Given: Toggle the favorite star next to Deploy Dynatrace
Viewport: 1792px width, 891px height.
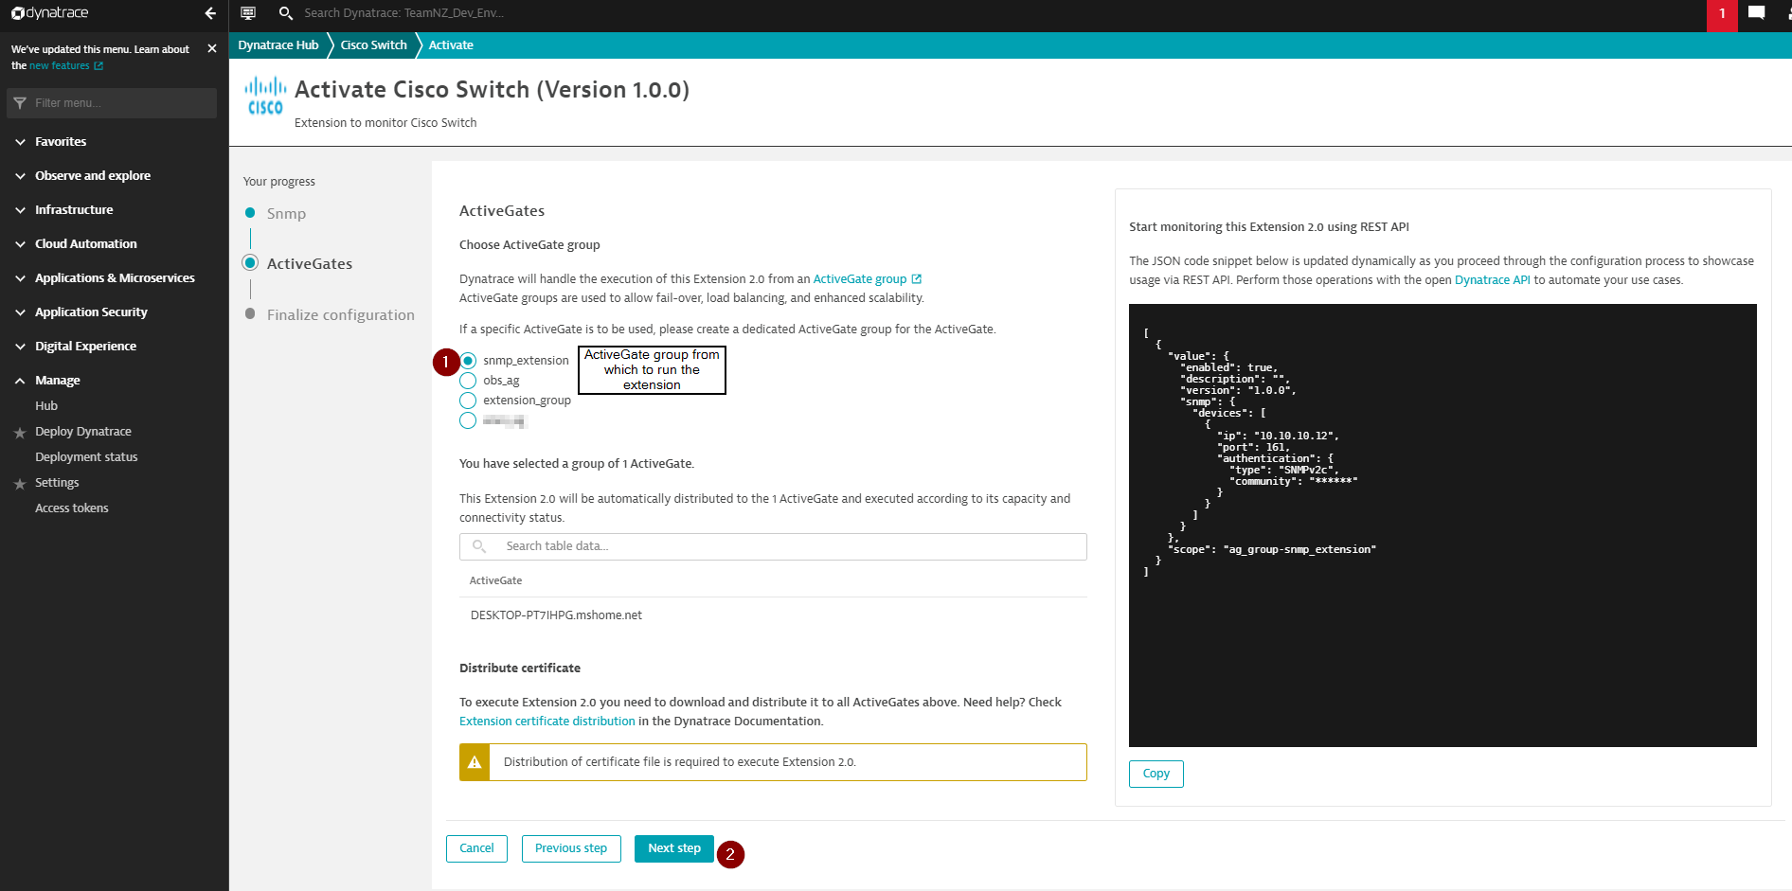Looking at the screenshot, I should (20, 432).
